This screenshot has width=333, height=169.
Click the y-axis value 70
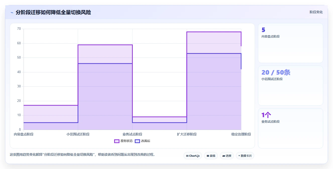point(19,29)
